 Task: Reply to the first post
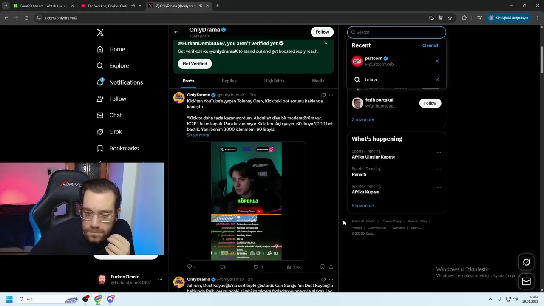pos(192,267)
